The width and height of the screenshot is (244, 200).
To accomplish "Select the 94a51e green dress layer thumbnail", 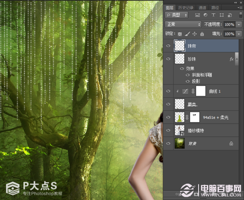I will (x=180, y=117).
